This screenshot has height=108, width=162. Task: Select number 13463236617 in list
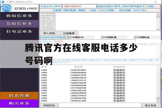tap(48, 27)
